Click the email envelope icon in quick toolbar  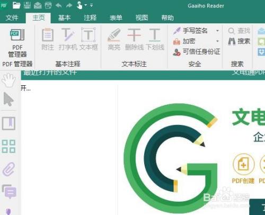coord(38,5)
